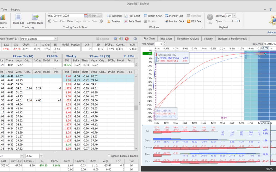Open position settings gear icon
Screen dimensions: 276x172
click(x=135, y=39)
